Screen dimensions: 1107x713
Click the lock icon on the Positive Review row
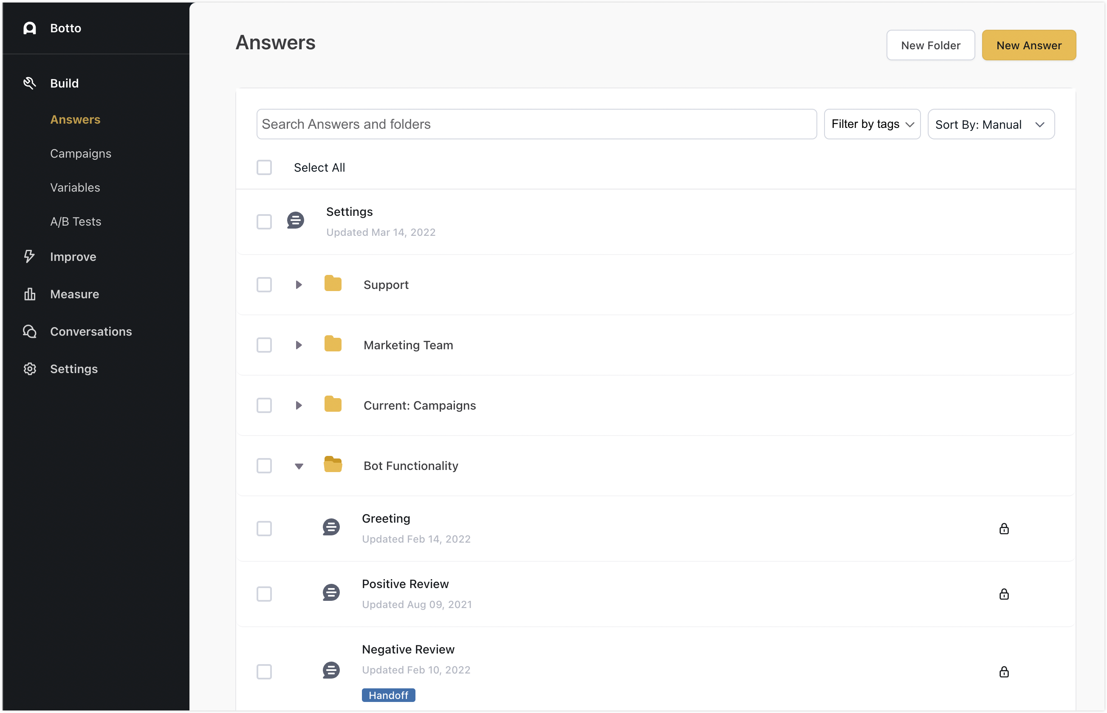click(1003, 594)
